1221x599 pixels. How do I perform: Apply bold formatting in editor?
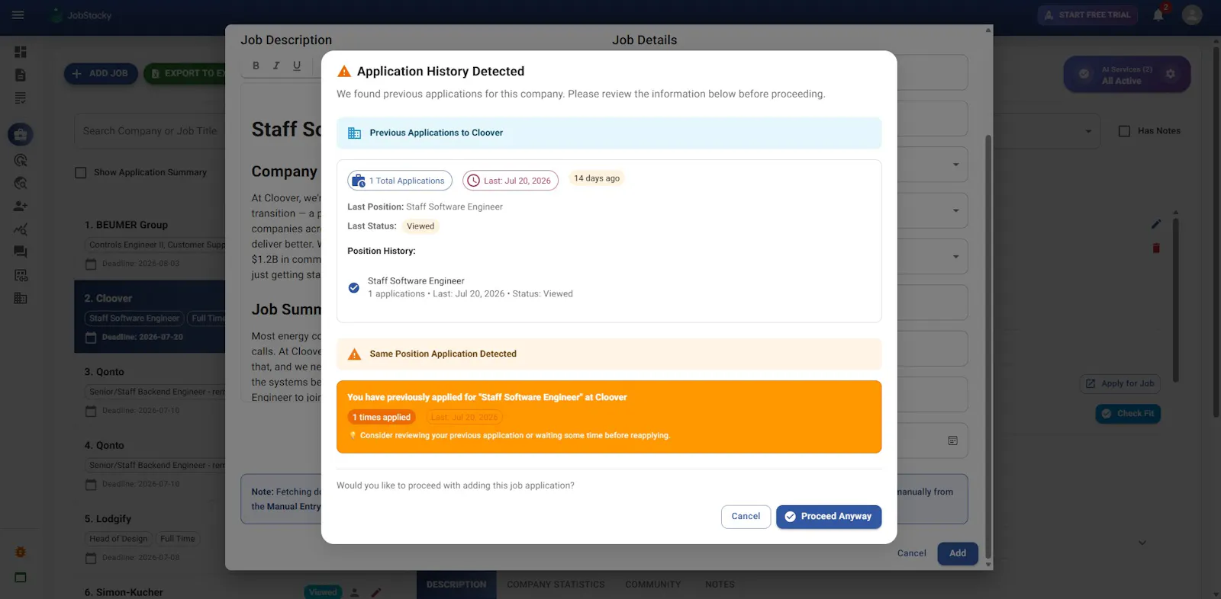tap(256, 66)
